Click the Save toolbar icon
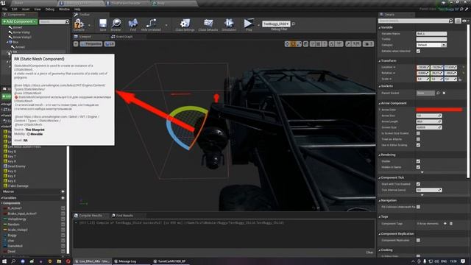 (103, 24)
